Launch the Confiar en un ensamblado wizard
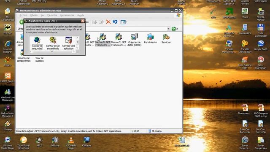270x152 pixels. coord(53,43)
